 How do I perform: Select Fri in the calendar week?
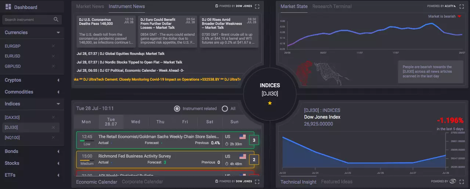tap(185, 122)
